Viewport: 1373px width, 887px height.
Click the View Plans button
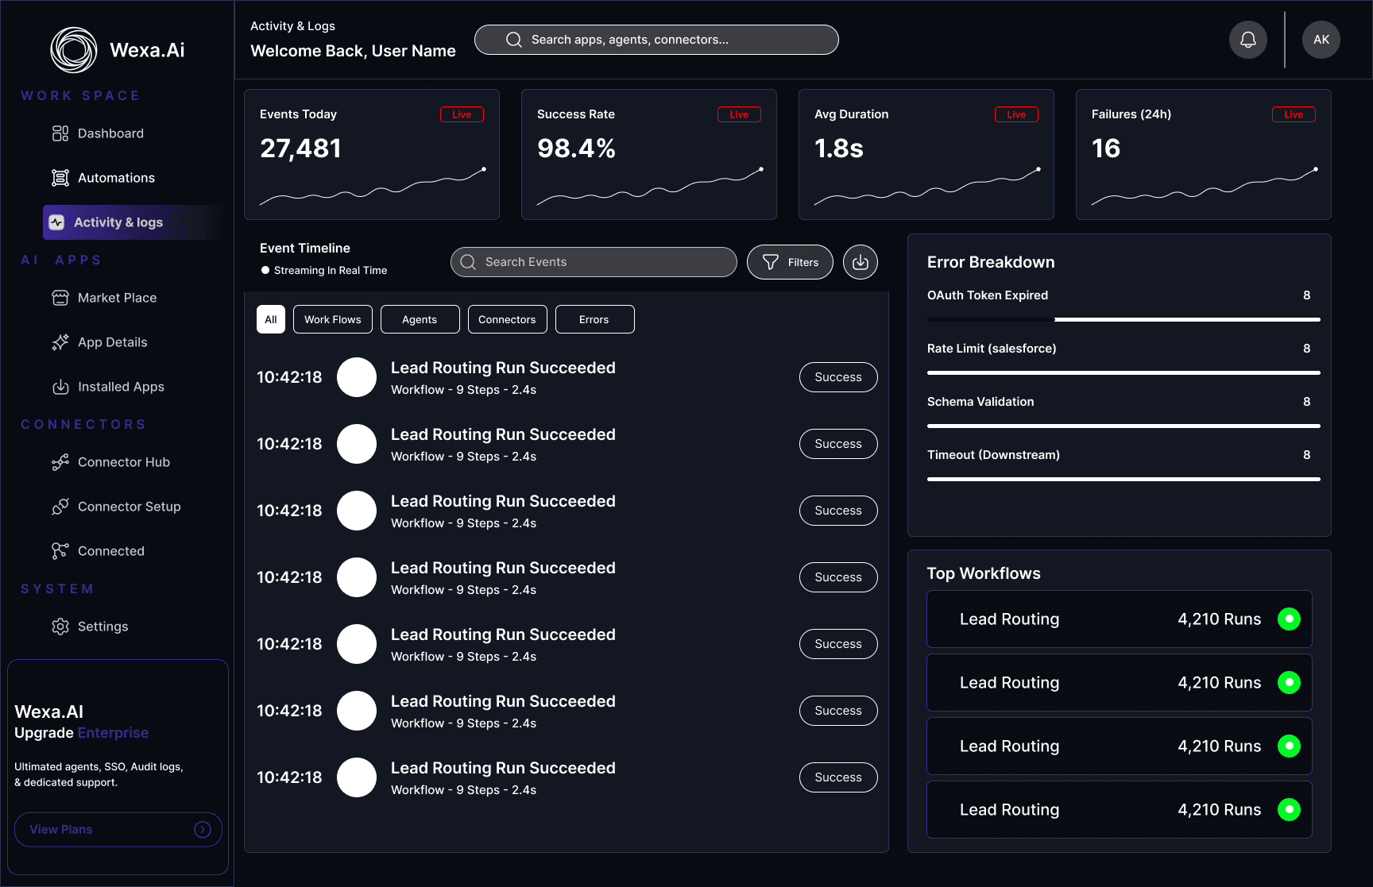click(x=118, y=829)
